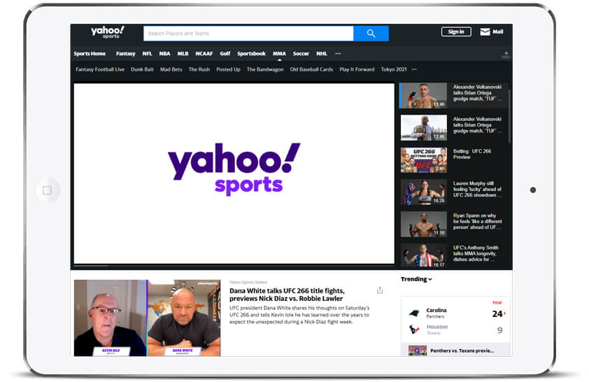Open Mail via the envelope icon
The width and height of the screenshot is (589, 382).
coord(485,32)
